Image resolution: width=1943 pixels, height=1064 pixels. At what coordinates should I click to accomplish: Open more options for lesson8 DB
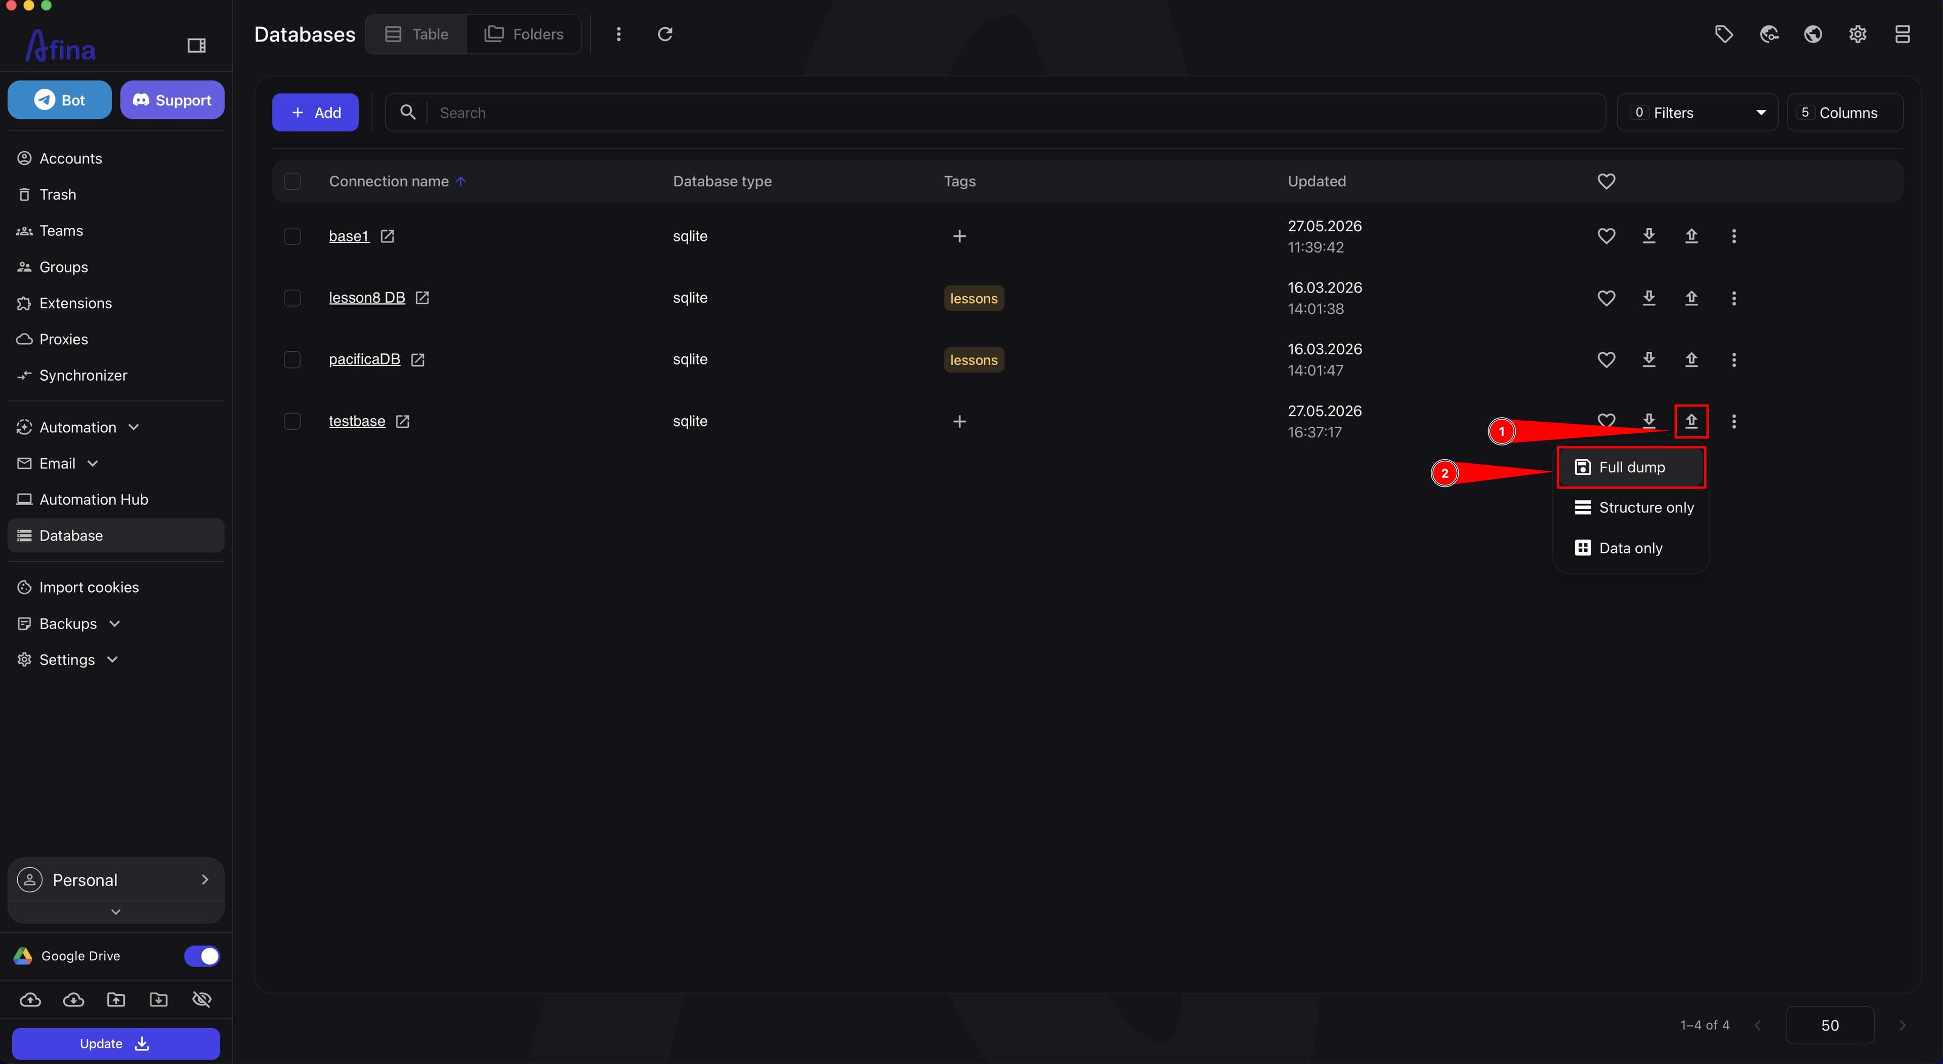coord(1734,298)
